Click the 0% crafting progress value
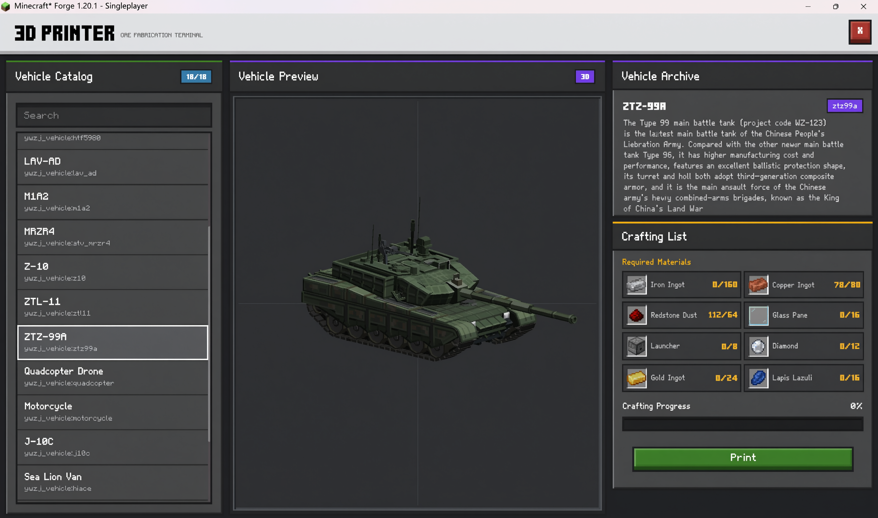Image resolution: width=878 pixels, height=518 pixels. 856,406
